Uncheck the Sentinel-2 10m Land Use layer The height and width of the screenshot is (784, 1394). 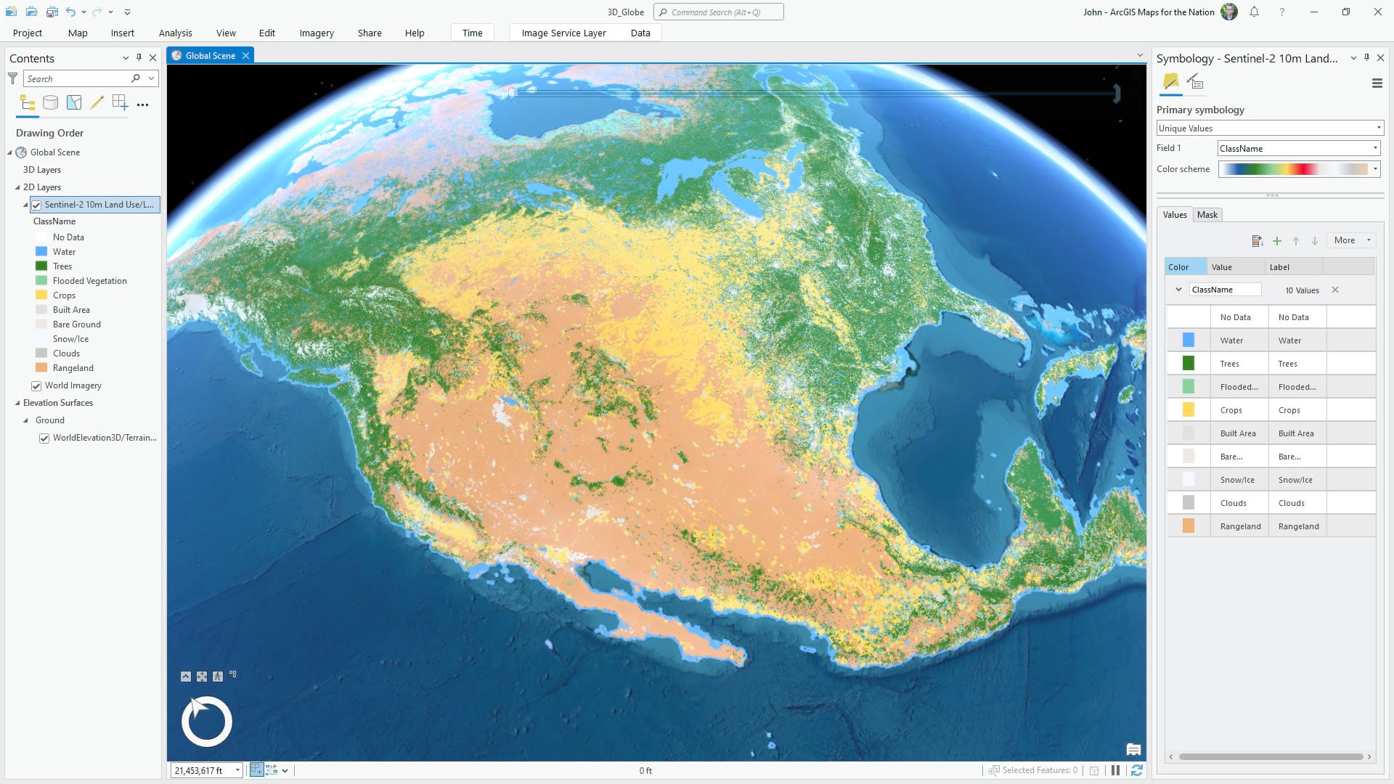pos(36,205)
